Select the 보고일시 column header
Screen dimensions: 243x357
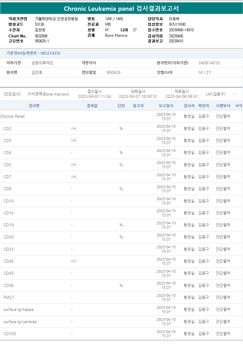coord(166,106)
